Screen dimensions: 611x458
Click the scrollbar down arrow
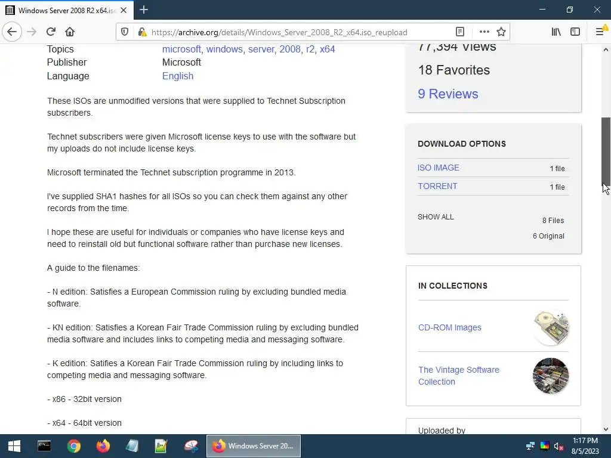tap(606, 429)
